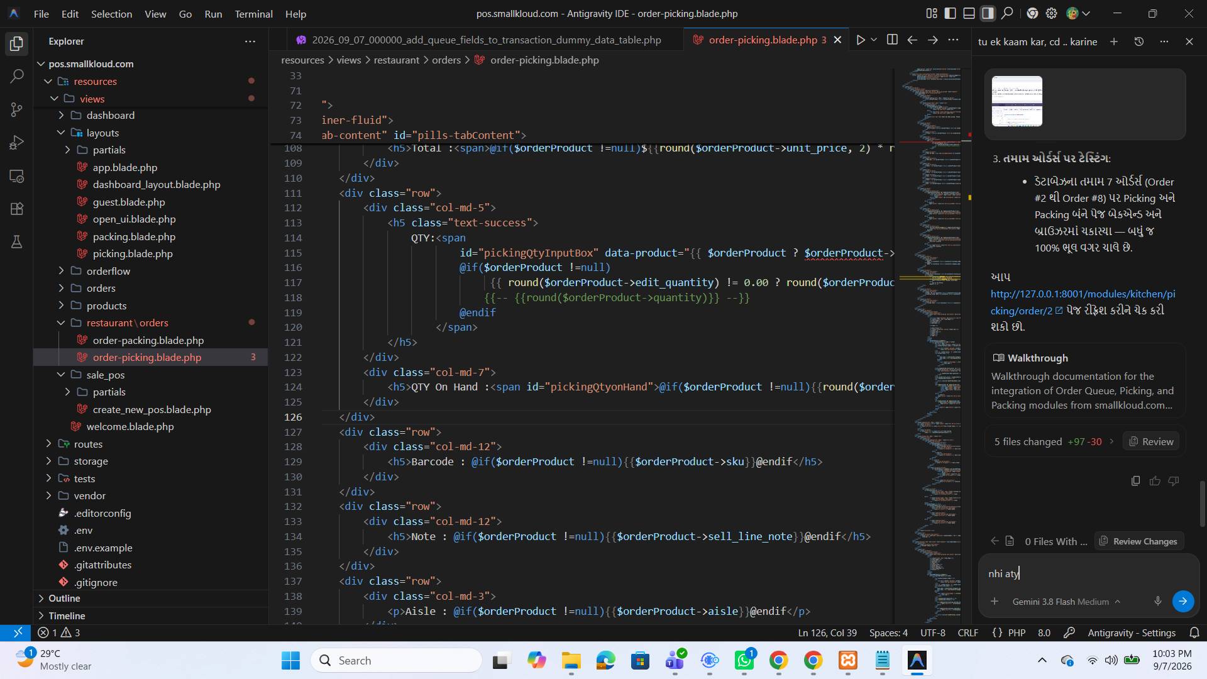The image size is (1207, 679).
Task: Click the chat panel vertical scrollbar
Action: click(1202, 503)
